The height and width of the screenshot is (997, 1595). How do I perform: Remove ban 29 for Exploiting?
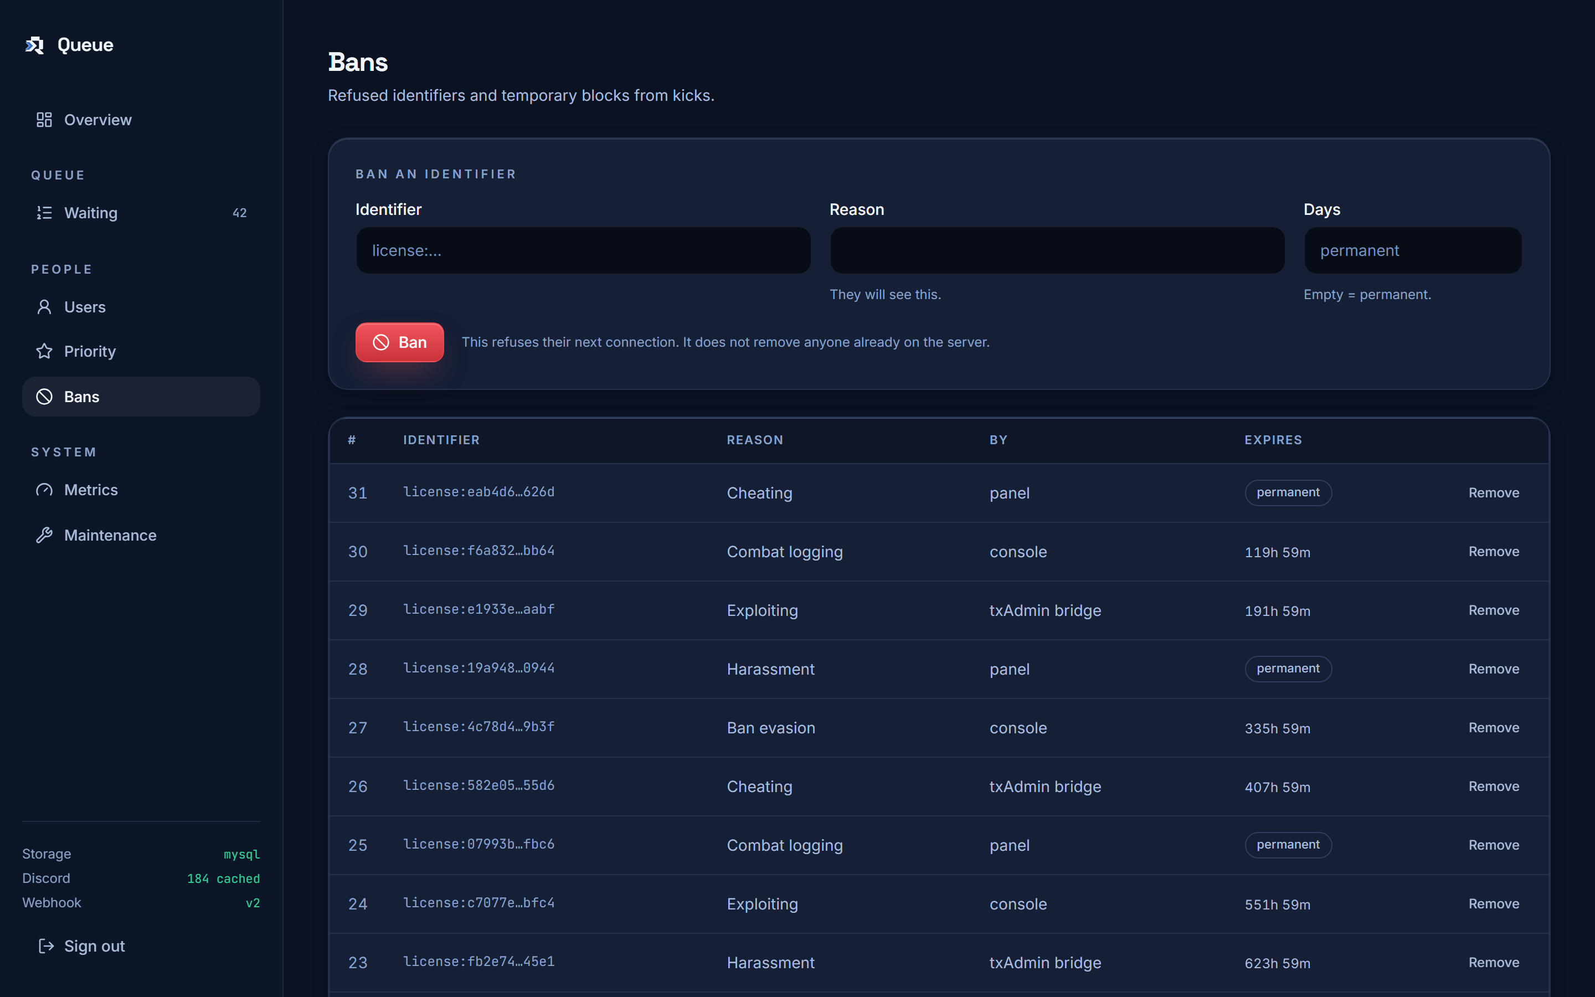(1494, 610)
